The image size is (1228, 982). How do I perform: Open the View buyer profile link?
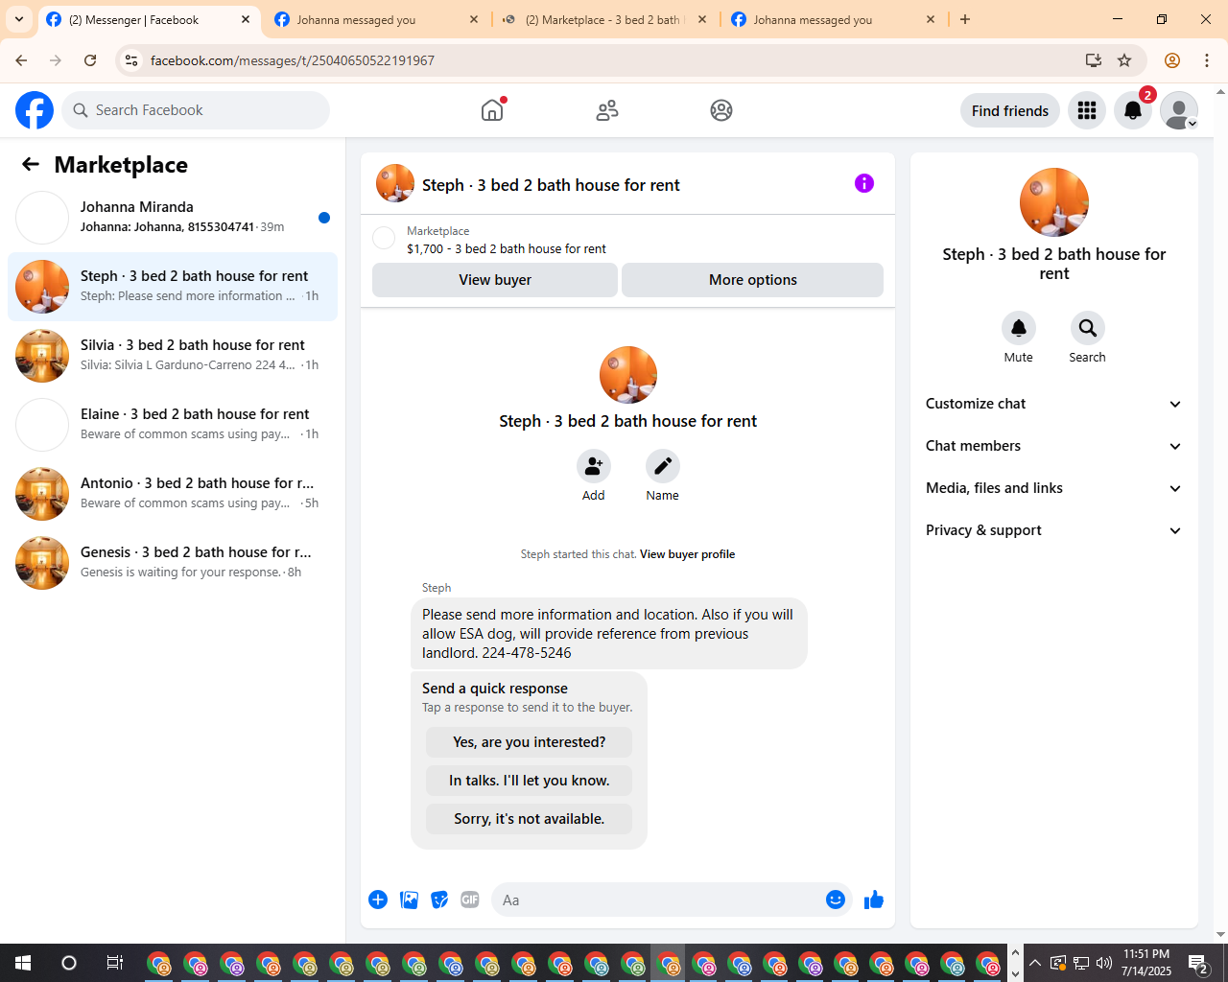pos(688,554)
